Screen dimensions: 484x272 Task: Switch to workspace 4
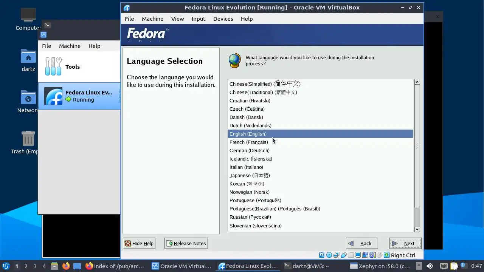[44, 266]
